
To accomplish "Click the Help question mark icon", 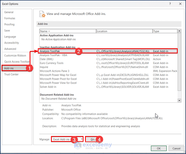I will click(170, 4).
